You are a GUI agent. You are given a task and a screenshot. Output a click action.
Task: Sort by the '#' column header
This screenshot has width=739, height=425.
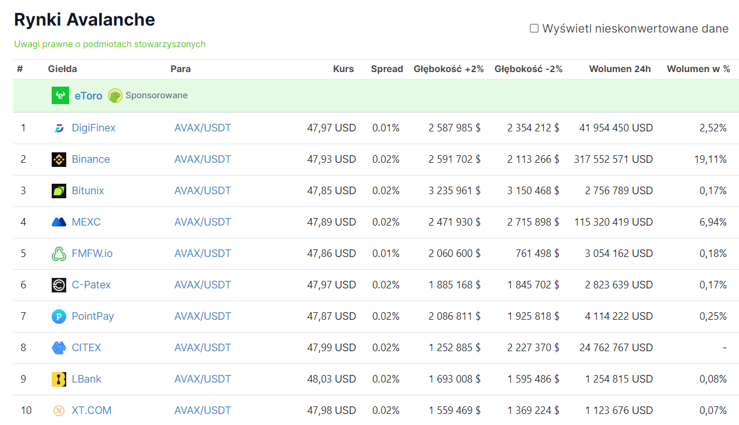pos(20,69)
